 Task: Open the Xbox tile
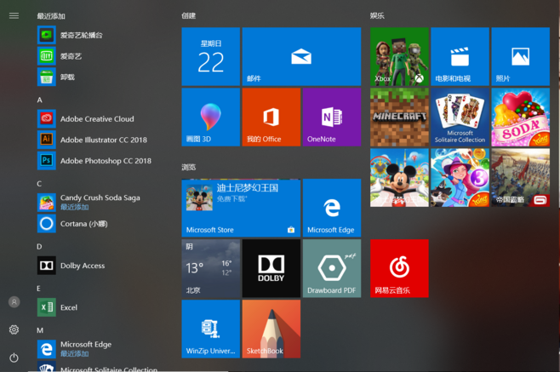click(399, 56)
